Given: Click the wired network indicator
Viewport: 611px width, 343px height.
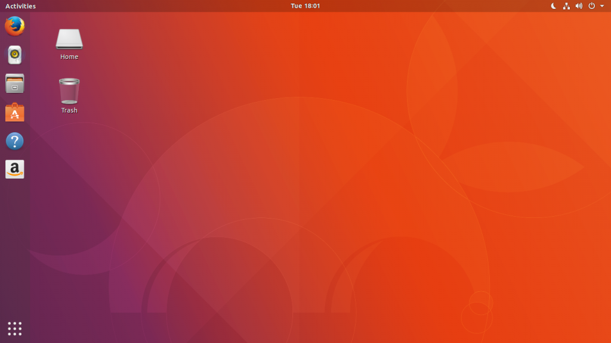Looking at the screenshot, I should pos(566,6).
